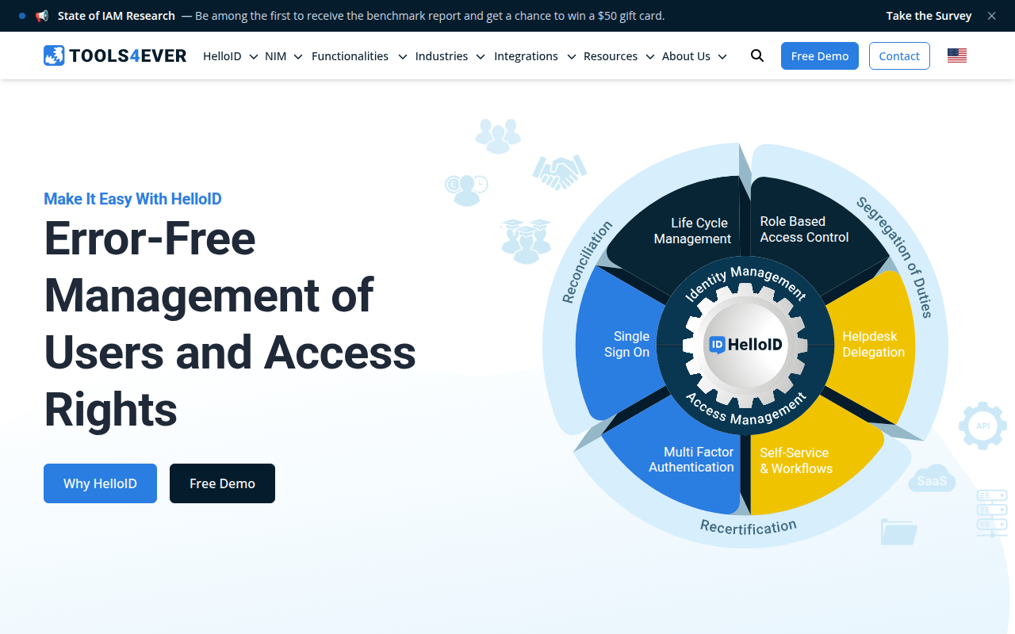Expand the HelloID menu chevron
1015x634 pixels.
coord(254,56)
